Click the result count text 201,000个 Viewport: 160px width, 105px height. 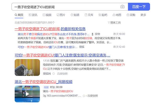click(49, 23)
